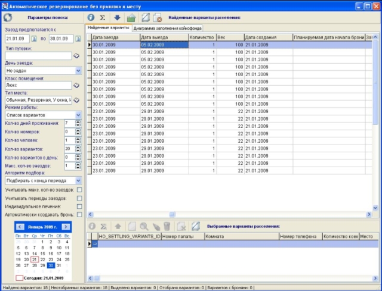Click the Тип места input field
Viewport: 382px width, 291px height.
pyautogui.click(x=38, y=100)
